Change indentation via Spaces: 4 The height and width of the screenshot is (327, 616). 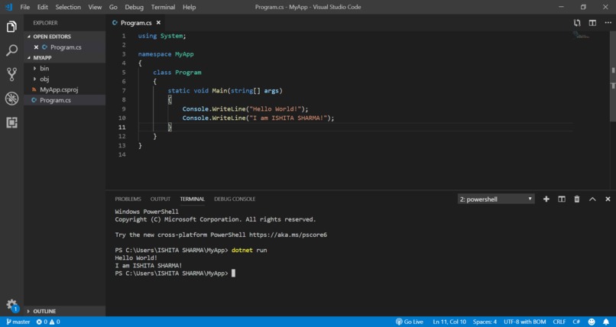[485, 322]
